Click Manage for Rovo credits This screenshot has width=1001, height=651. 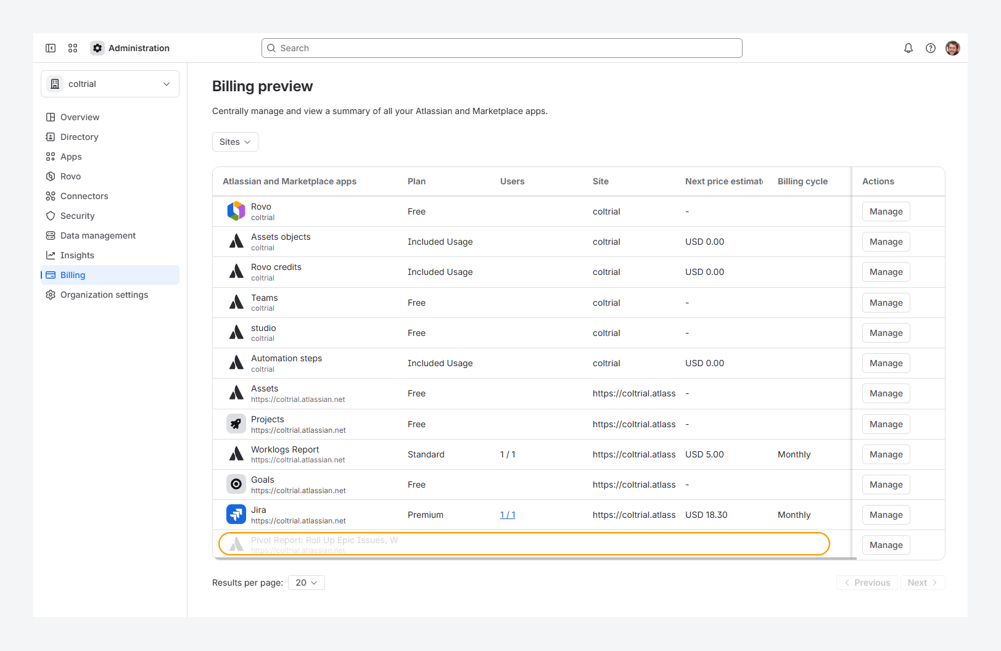click(886, 272)
